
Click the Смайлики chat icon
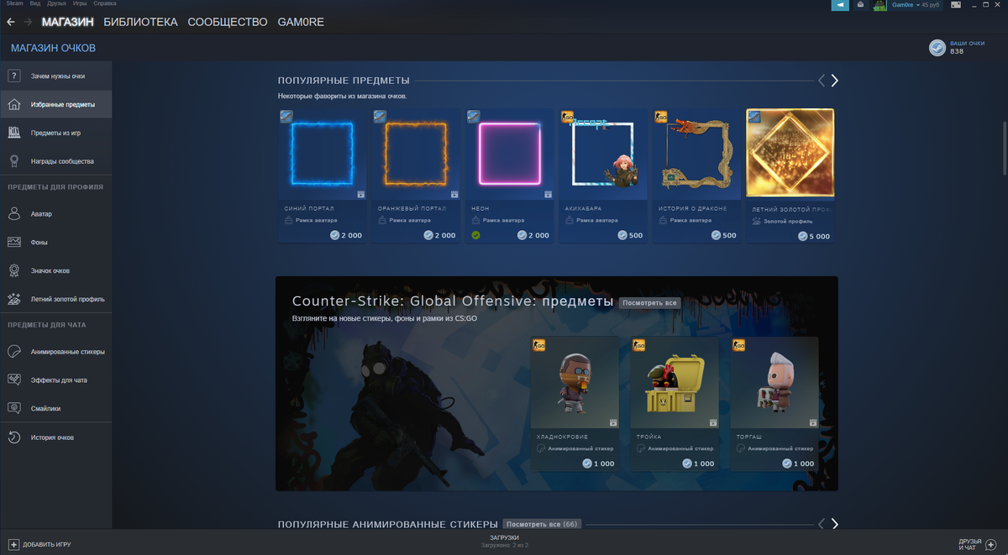click(14, 408)
